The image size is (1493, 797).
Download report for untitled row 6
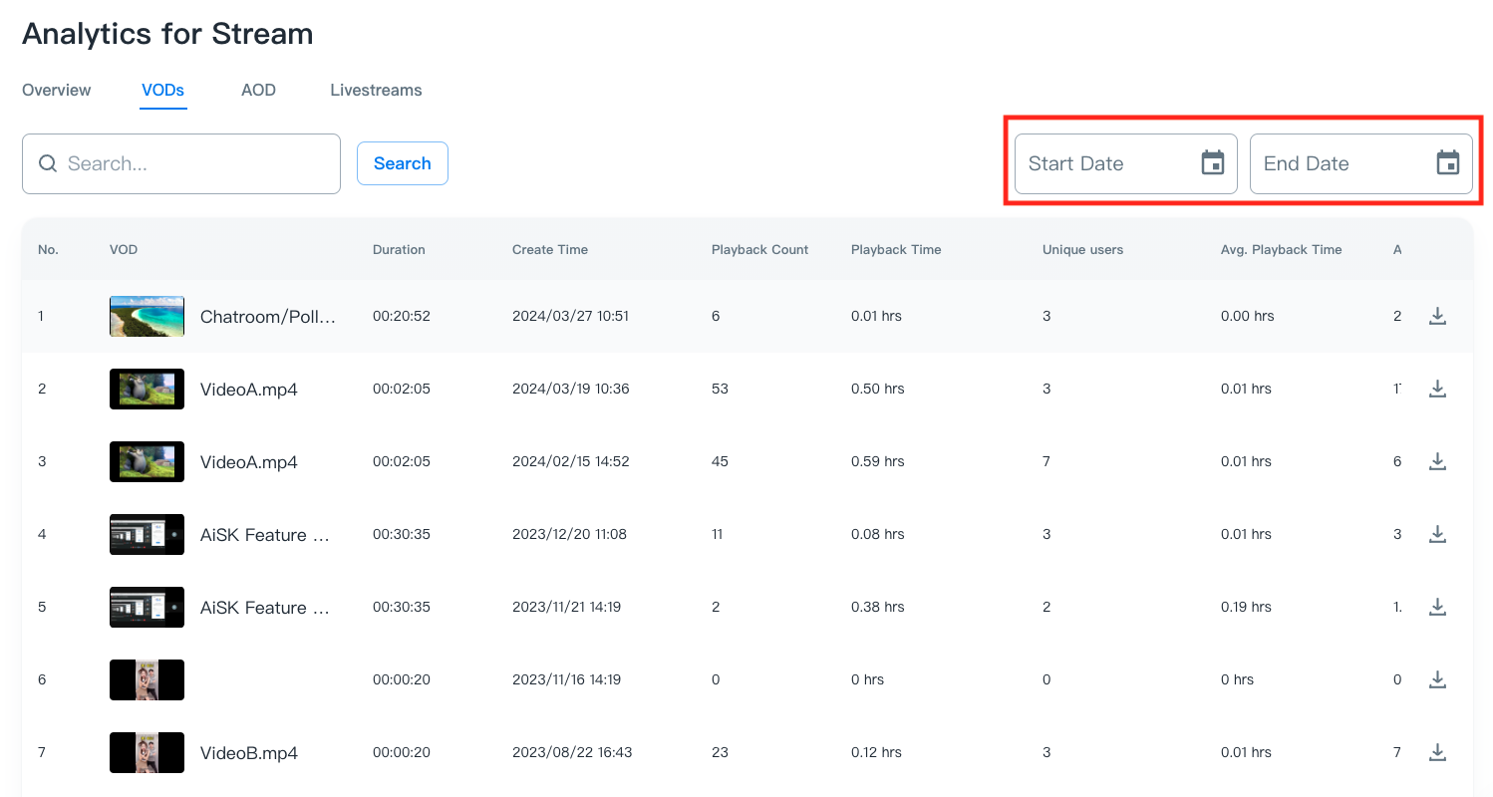(1437, 679)
